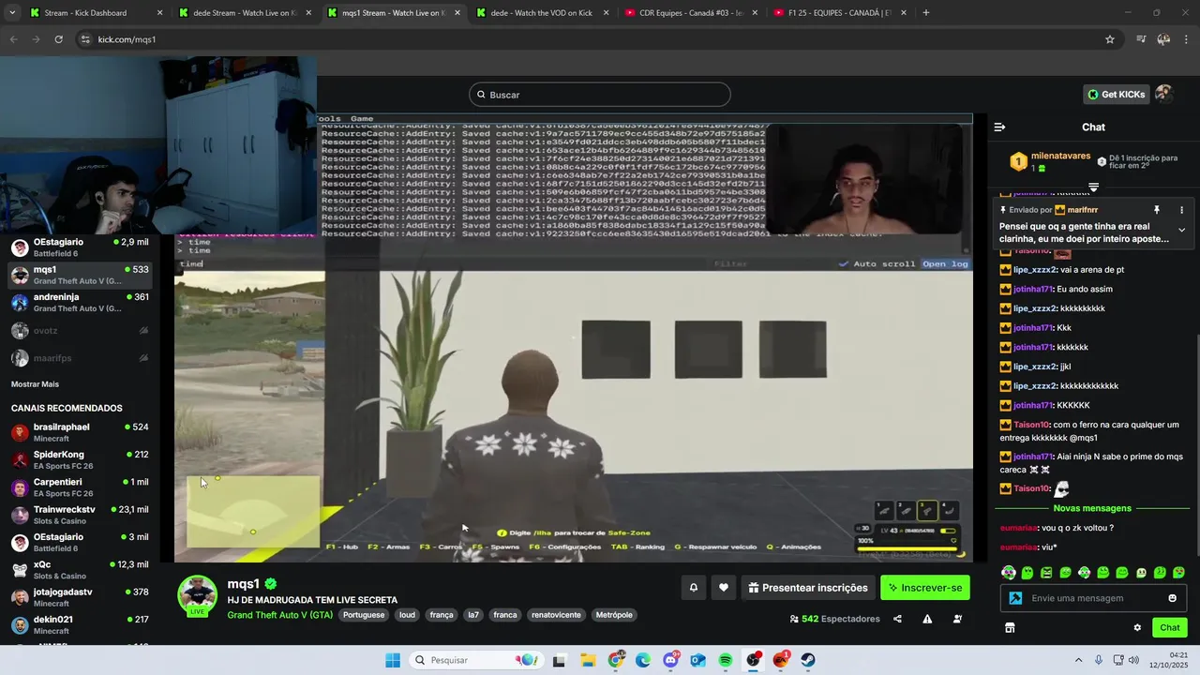Open the Grand Theft Auto V (GTA) category link
The image size is (1200, 675).
(x=279, y=615)
